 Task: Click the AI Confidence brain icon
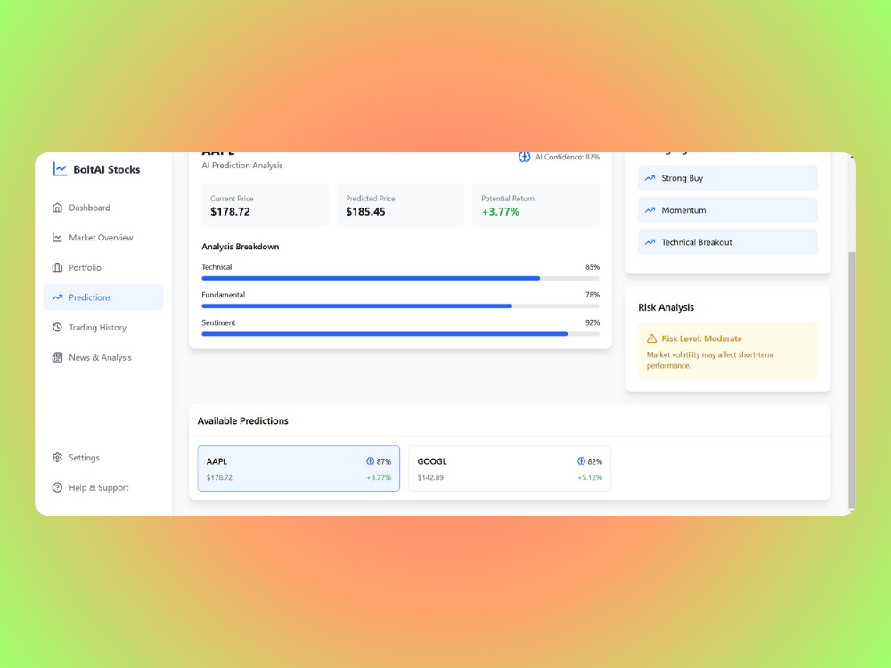coord(525,157)
